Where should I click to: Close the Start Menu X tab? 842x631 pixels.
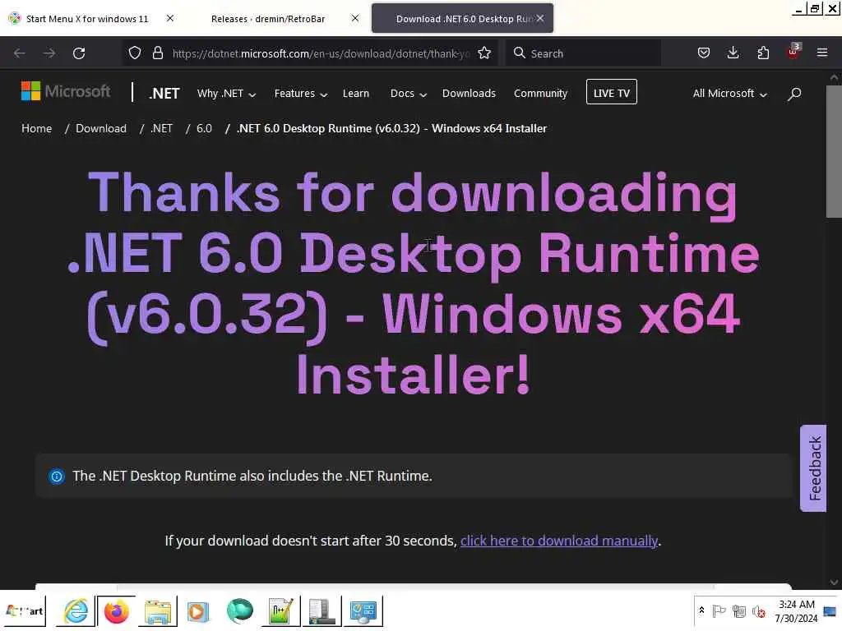170,18
